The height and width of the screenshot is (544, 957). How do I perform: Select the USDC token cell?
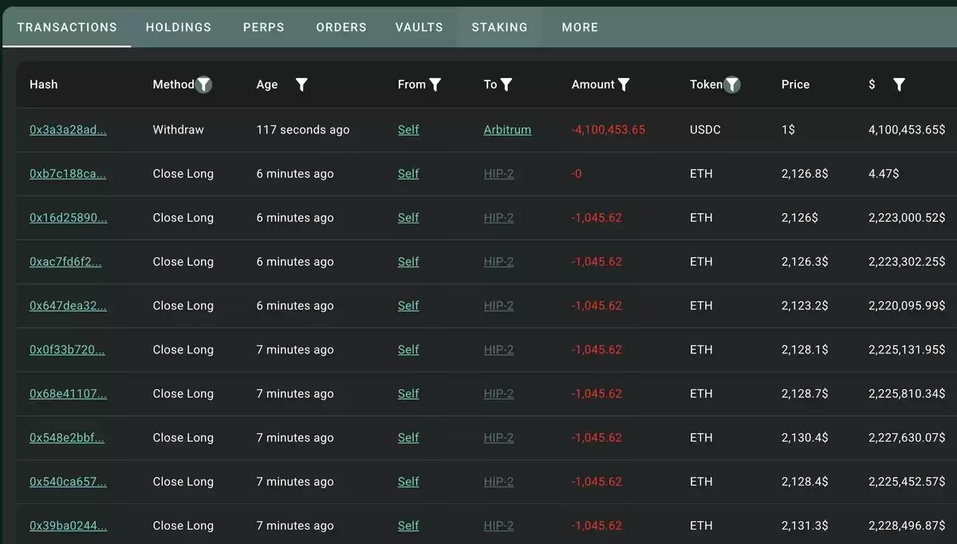pyautogui.click(x=705, y=130)
